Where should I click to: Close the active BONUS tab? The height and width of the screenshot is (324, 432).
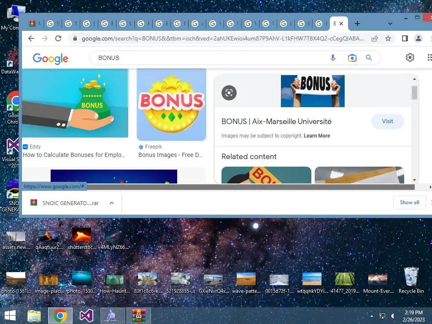(341, 24)
